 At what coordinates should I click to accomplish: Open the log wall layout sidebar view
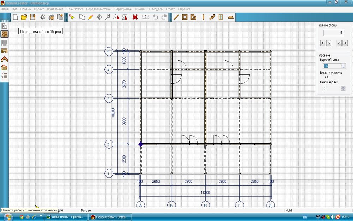(5, 34)
